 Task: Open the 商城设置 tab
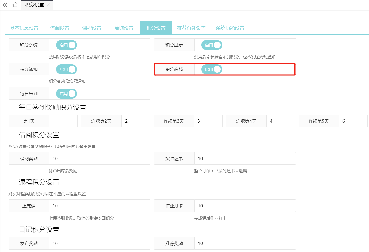pyautogui.click(x=124, y=28)
